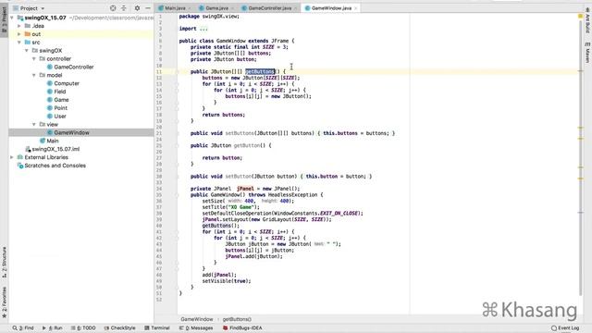Select swingOX_15.07.iml file
The height and width of the screenshot is (333, 592).
(55, 149)
